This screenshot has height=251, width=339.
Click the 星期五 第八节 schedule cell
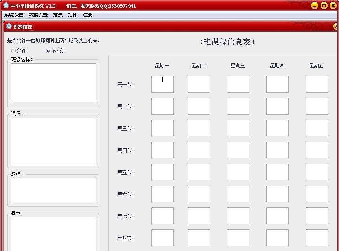coord(316,238)
